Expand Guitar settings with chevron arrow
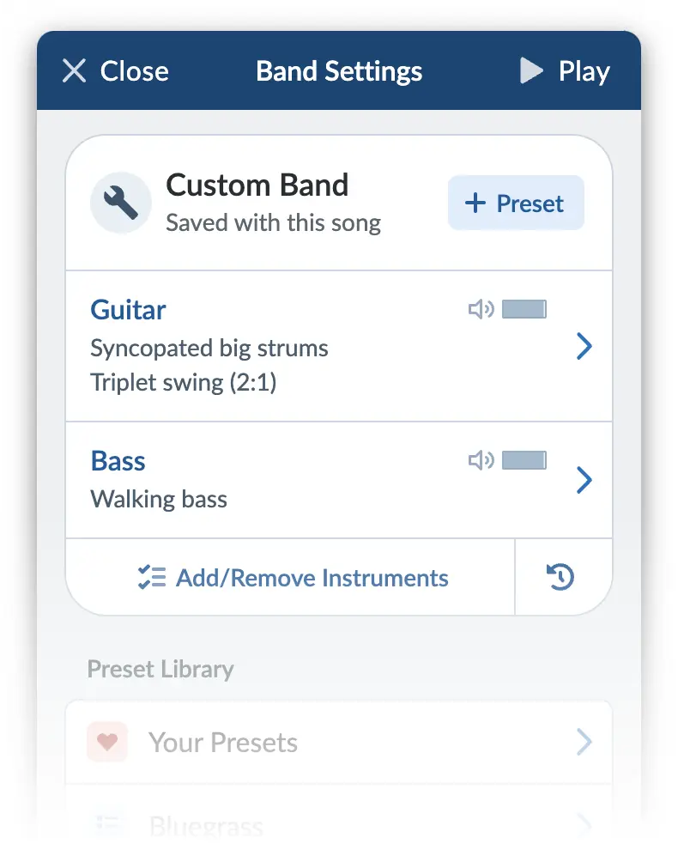Image resolution: width=678 pixels, height=862 pixels. 584,346
